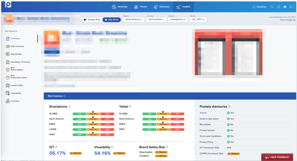Click the IVT Permission Risk N/A value
This screenshot has width=297, height=161.
click(x=229, y=148)
